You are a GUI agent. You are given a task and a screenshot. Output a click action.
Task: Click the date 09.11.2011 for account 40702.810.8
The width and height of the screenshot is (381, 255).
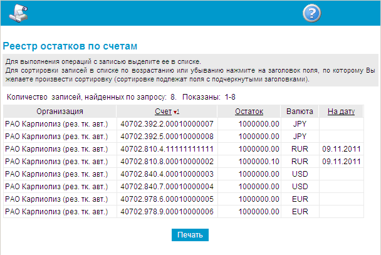coord(342,162)
